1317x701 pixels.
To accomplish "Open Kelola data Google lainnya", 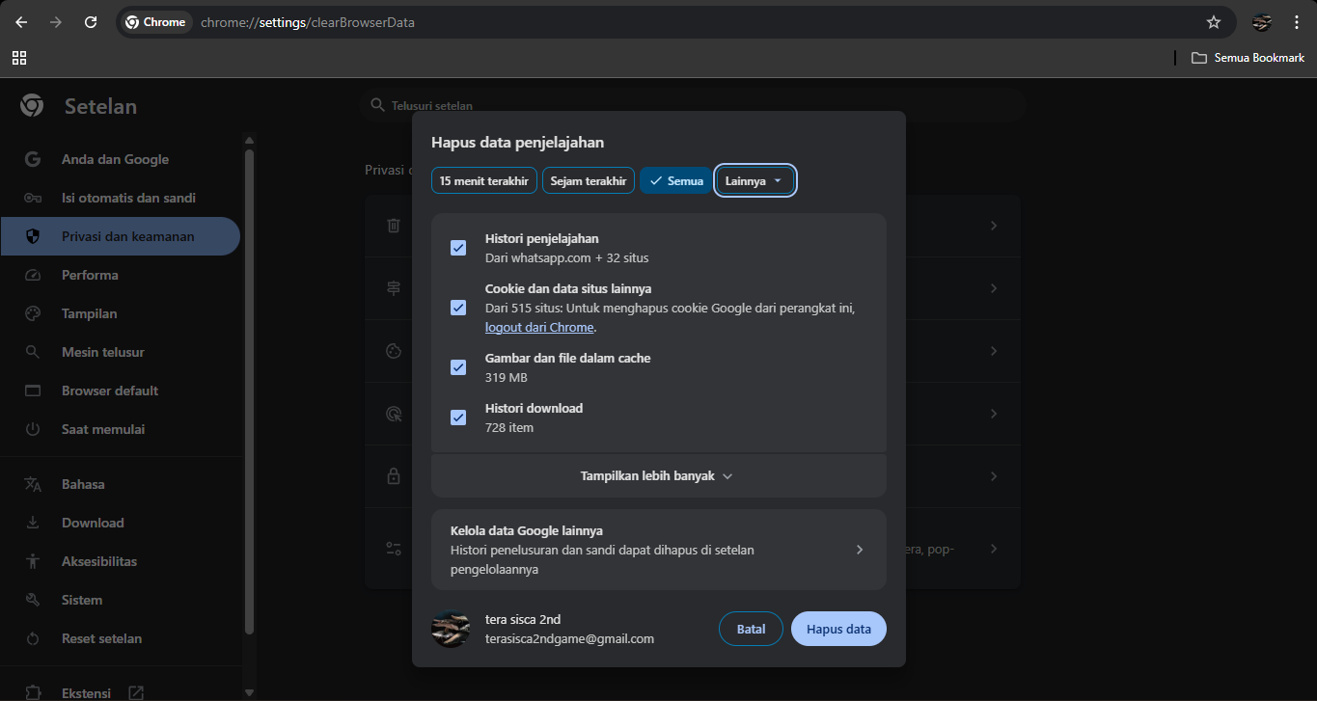I will pyautogui.click(x=658, y=550).
